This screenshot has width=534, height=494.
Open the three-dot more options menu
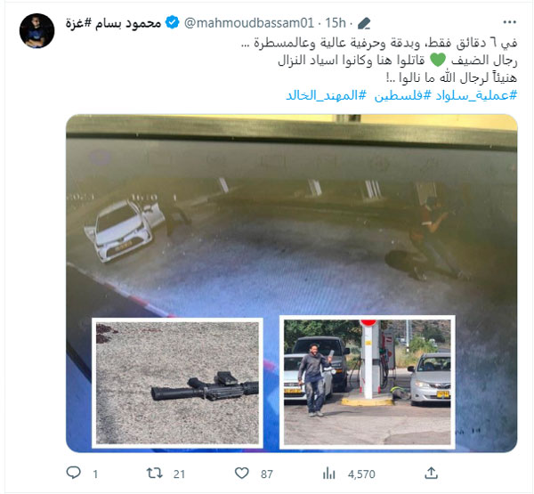(509, 22)
